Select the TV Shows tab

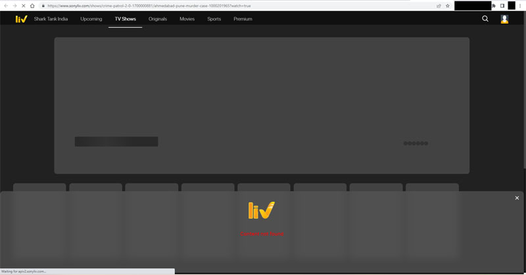[125, 19]
